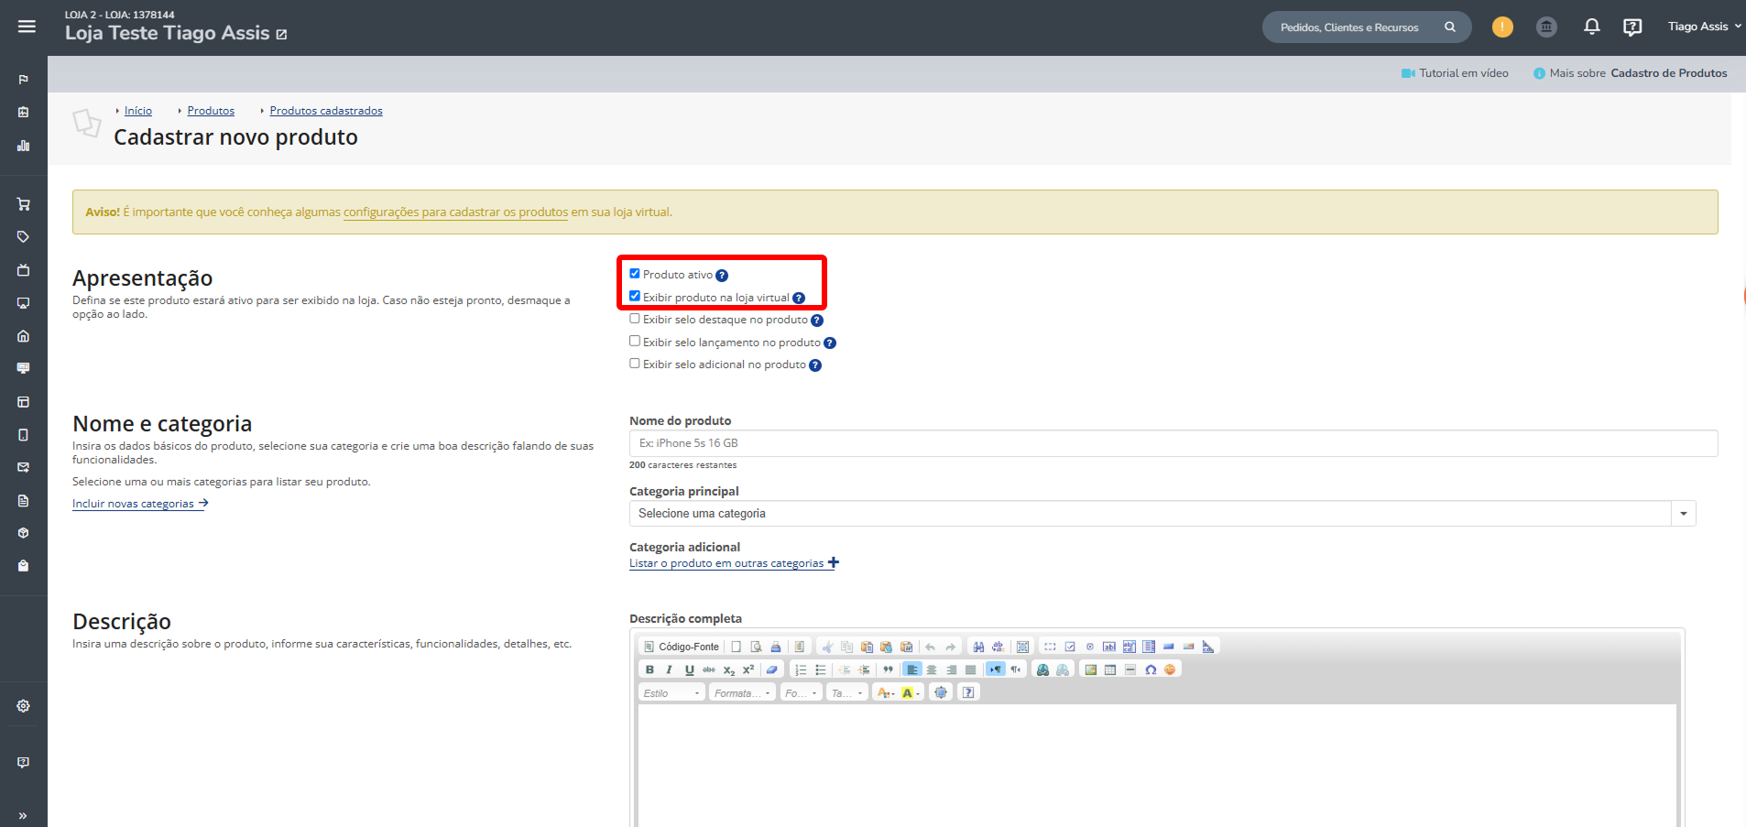The image size is (1746, 827).
Task: Apply subscript formatting
Action: pyautogui.click(x=729, y=669)
